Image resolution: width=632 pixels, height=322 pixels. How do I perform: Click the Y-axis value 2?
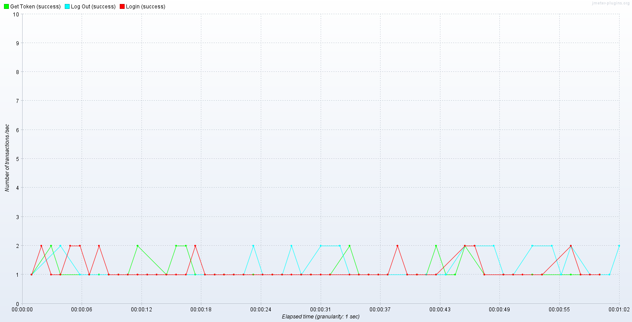(17, 246)
